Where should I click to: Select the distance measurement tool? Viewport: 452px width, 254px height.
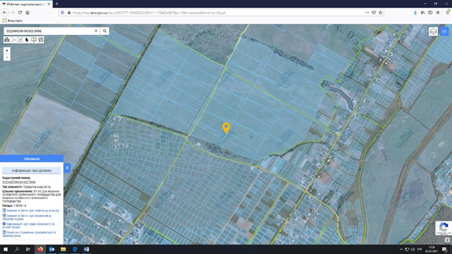pos(14,40)
